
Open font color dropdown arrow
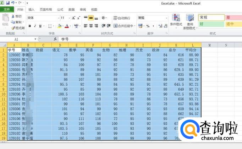click(x=70, y=26)
